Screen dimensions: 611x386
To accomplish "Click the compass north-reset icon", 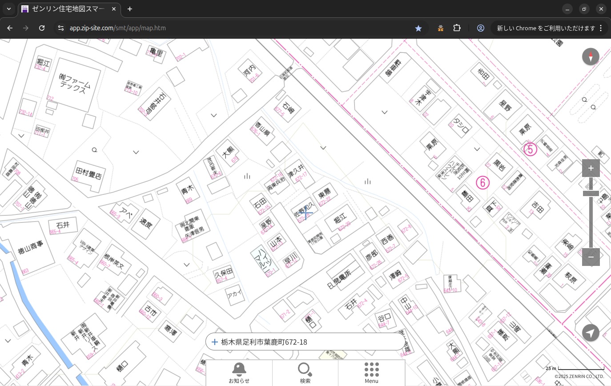I will pos(591,57).
